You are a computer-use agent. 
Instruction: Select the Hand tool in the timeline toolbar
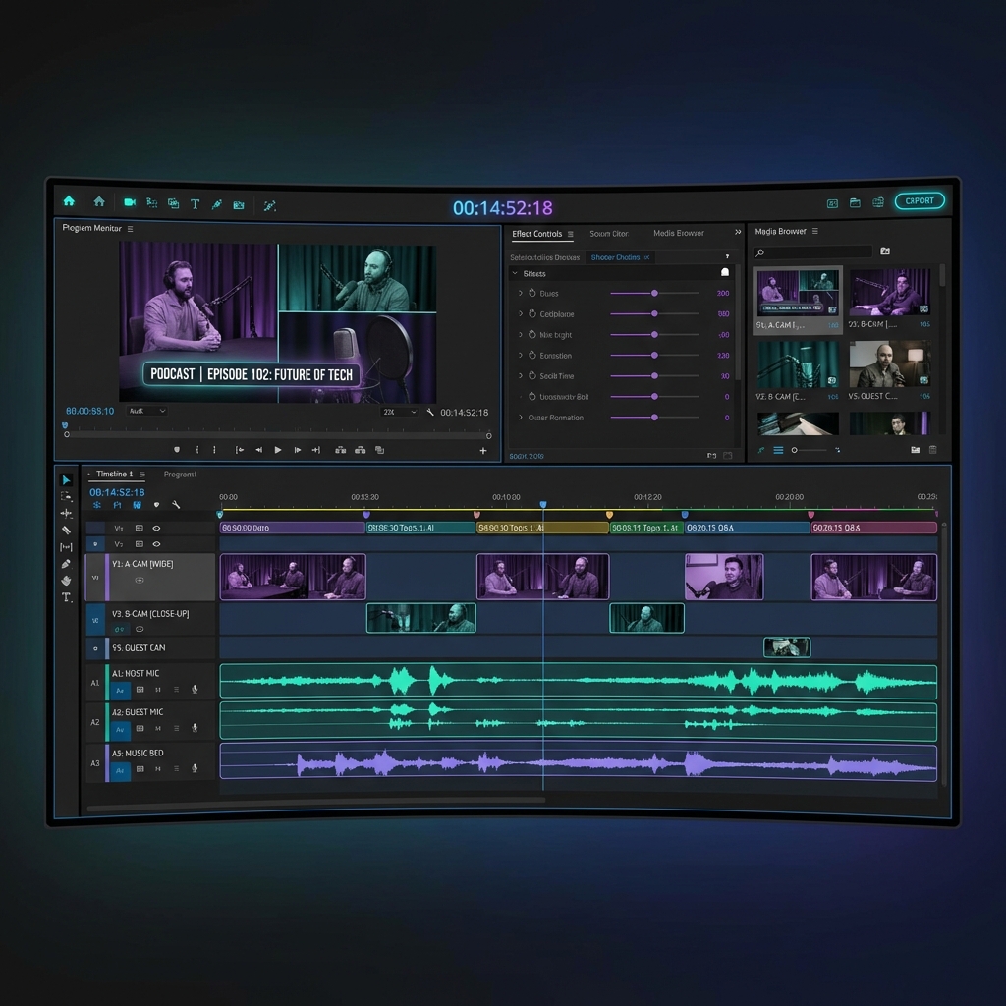(67, 581)
